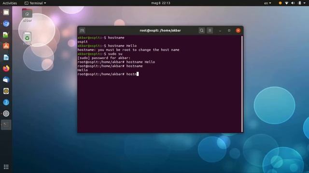Click the battery icon in top bar
Image resolution: width=309 pixels, height=173 pixels.
click(x=299, y=3)
